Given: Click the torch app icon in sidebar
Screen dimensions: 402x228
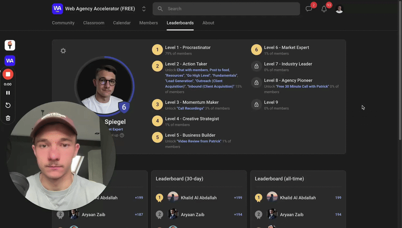Looking at the screenshot, I should [x=10, y=45].
